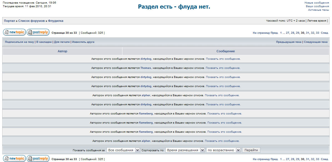The image size is (332, 162).
Task: Expand the 'Время размещения' sort dropdown
Action: click(185, 150)
